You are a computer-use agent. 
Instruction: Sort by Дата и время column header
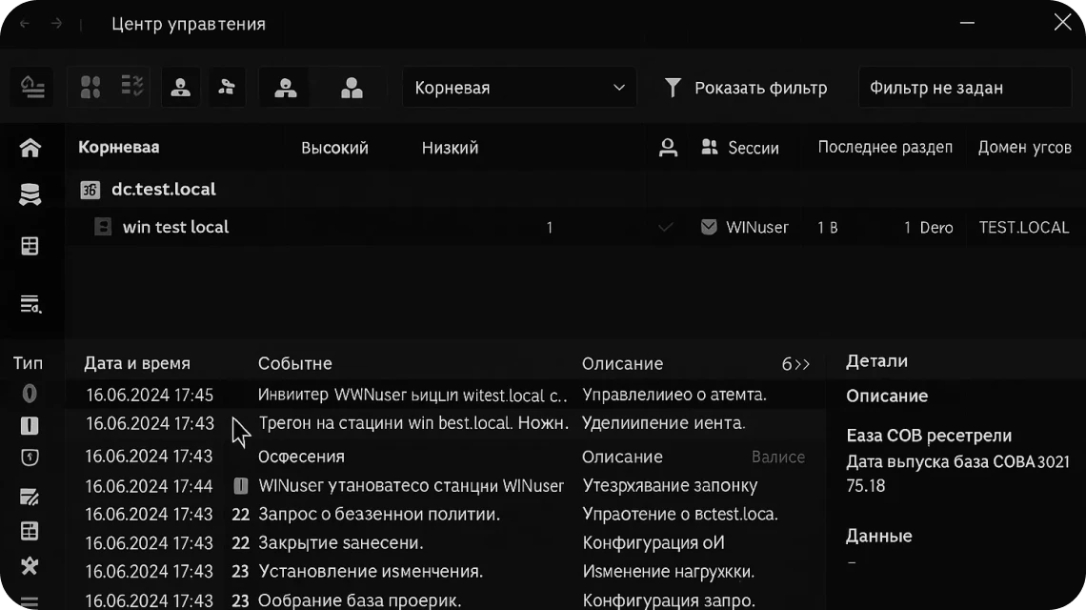(137, 363)
